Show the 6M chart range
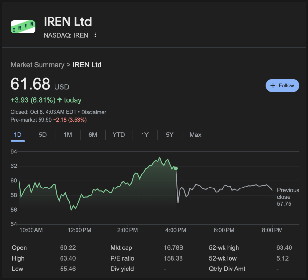 coord(93,135)
